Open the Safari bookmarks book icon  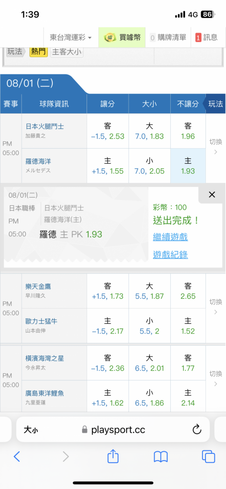coord(161,457)
